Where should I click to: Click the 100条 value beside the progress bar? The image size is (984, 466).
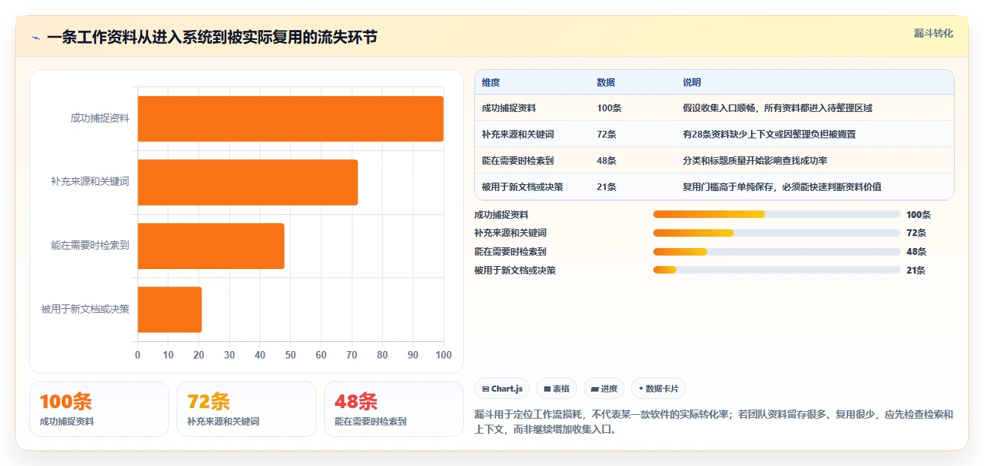pyautogui.click(x=919, y=215)
